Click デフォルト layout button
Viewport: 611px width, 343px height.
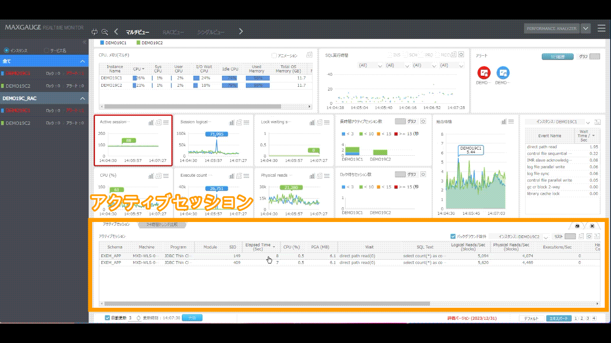pos(531,318)
